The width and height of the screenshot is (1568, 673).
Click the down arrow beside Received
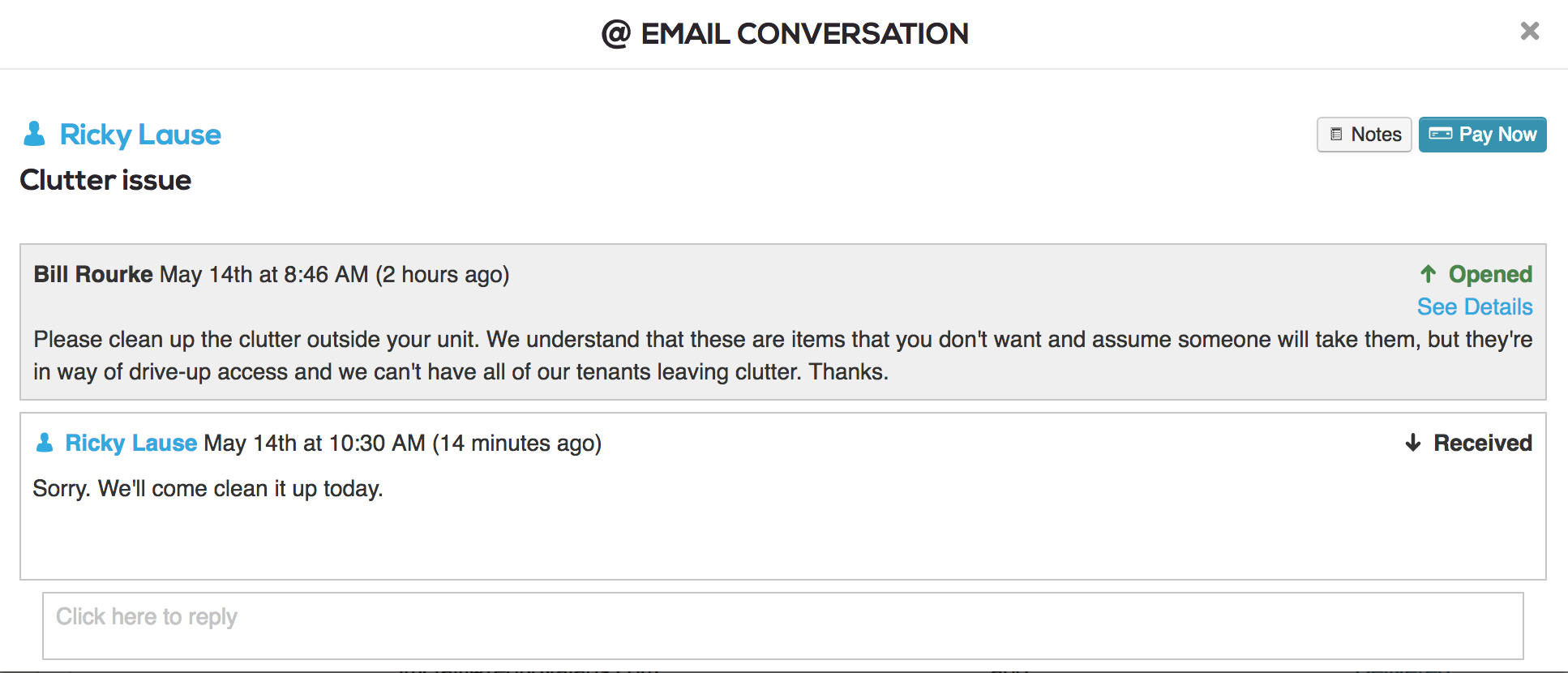(1413, 443)
